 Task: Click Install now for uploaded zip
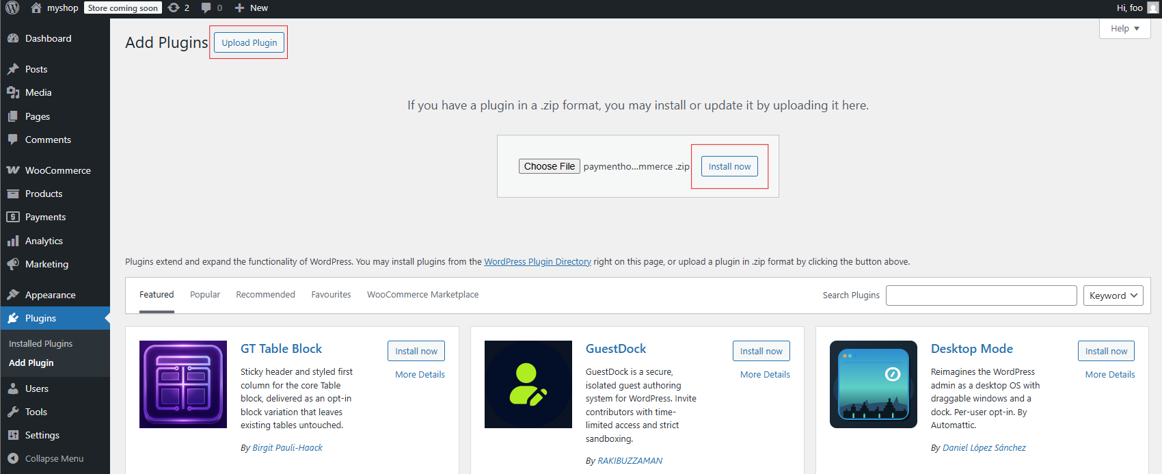coord(729,166)
